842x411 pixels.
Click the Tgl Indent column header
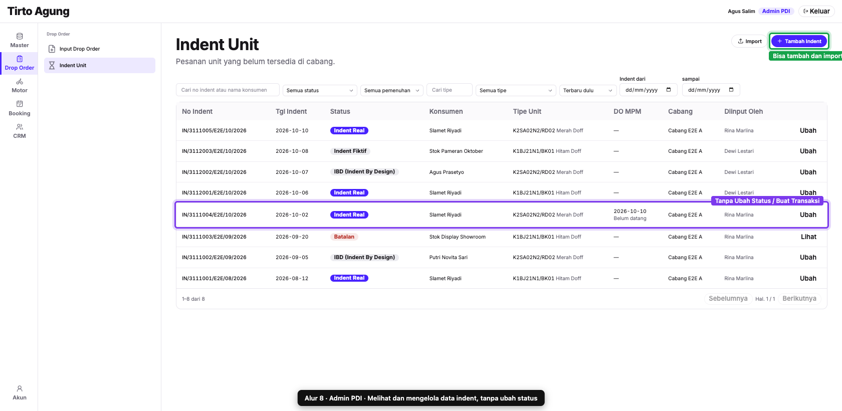coord(291,111)
